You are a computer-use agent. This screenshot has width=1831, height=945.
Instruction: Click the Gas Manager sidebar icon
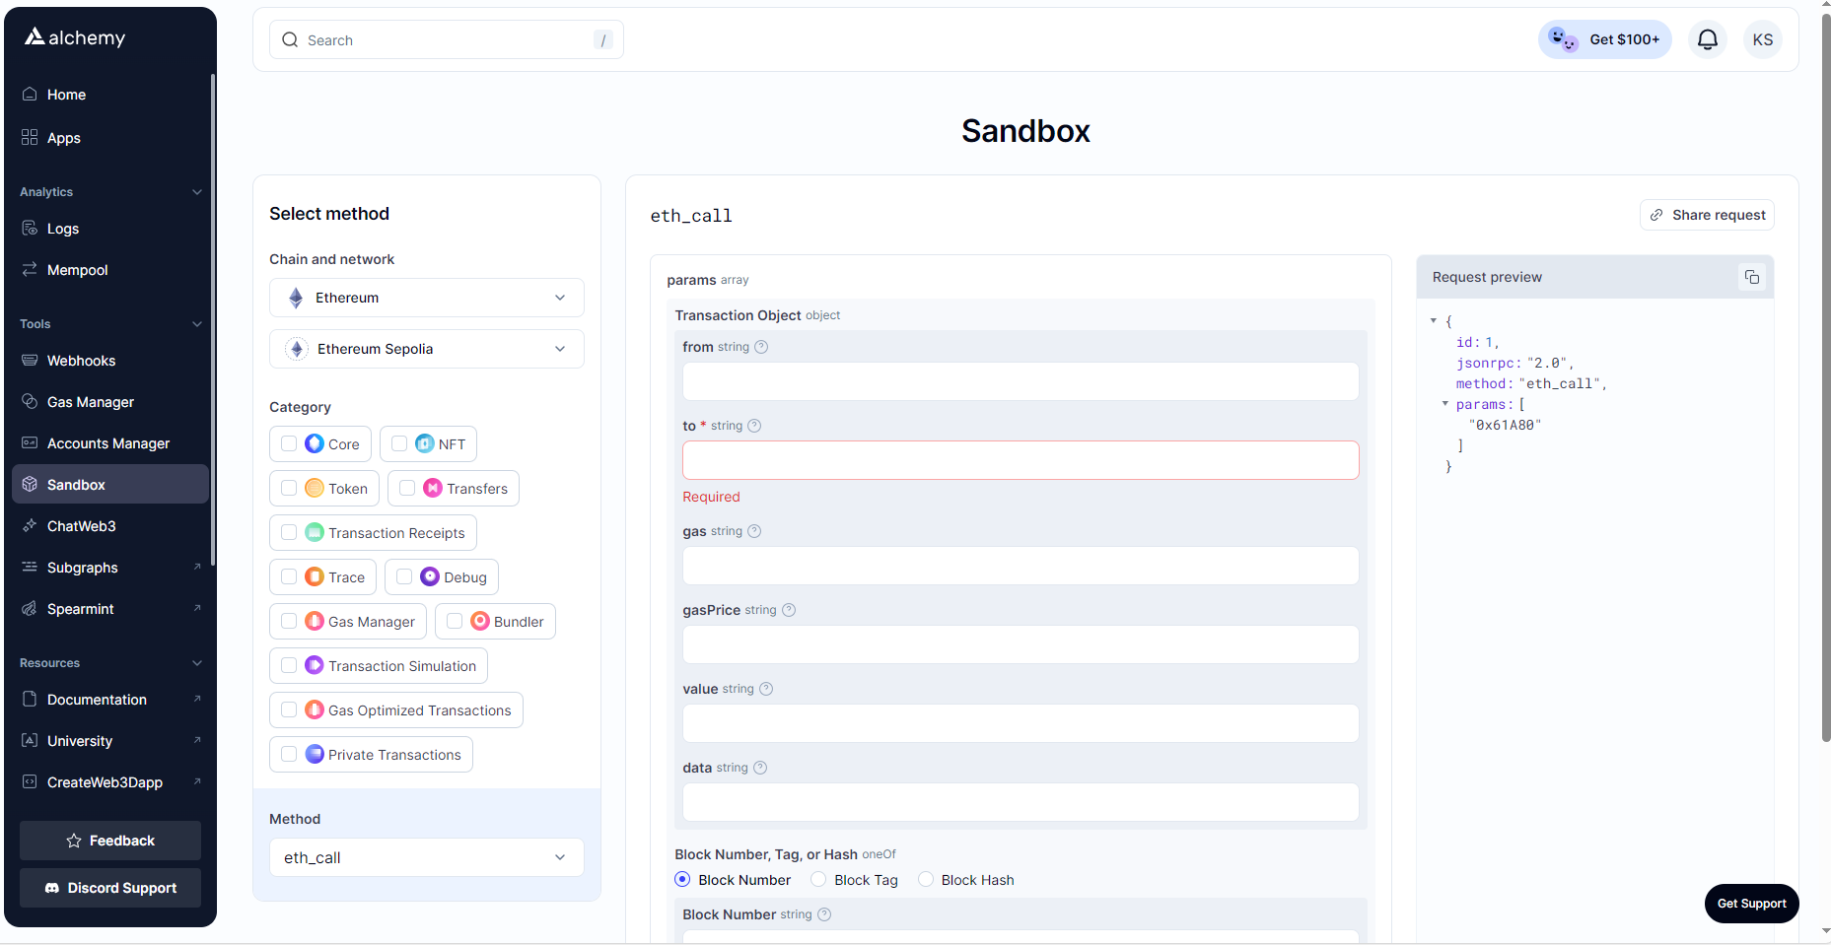30,402
